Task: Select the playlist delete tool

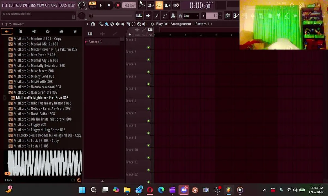Action: pyautogui.click(x=112, y=24)
